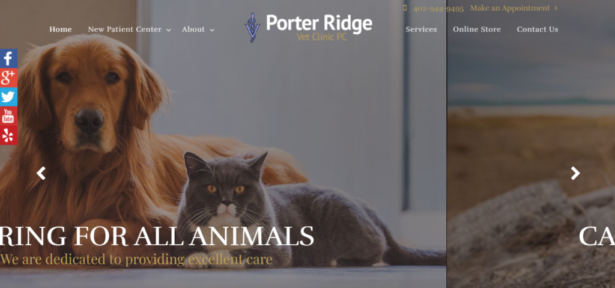Advance to next slide with right arrow
The height and width of the screenshot is (288, 615).
(x=575, y=173)
